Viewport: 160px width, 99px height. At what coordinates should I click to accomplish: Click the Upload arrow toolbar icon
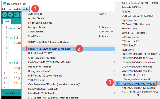coord(10,15)
